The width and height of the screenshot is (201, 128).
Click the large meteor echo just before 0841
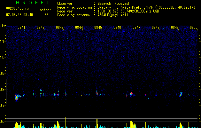point(17,97)
